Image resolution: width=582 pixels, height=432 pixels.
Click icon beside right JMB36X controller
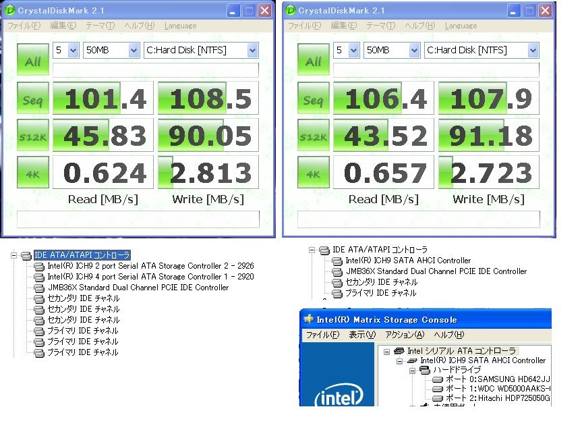(337, 272)
